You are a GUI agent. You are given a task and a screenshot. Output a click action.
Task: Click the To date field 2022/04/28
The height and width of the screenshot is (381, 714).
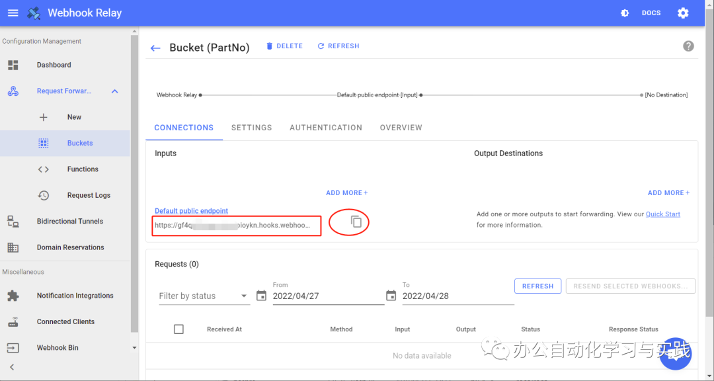tap(458, 296)
